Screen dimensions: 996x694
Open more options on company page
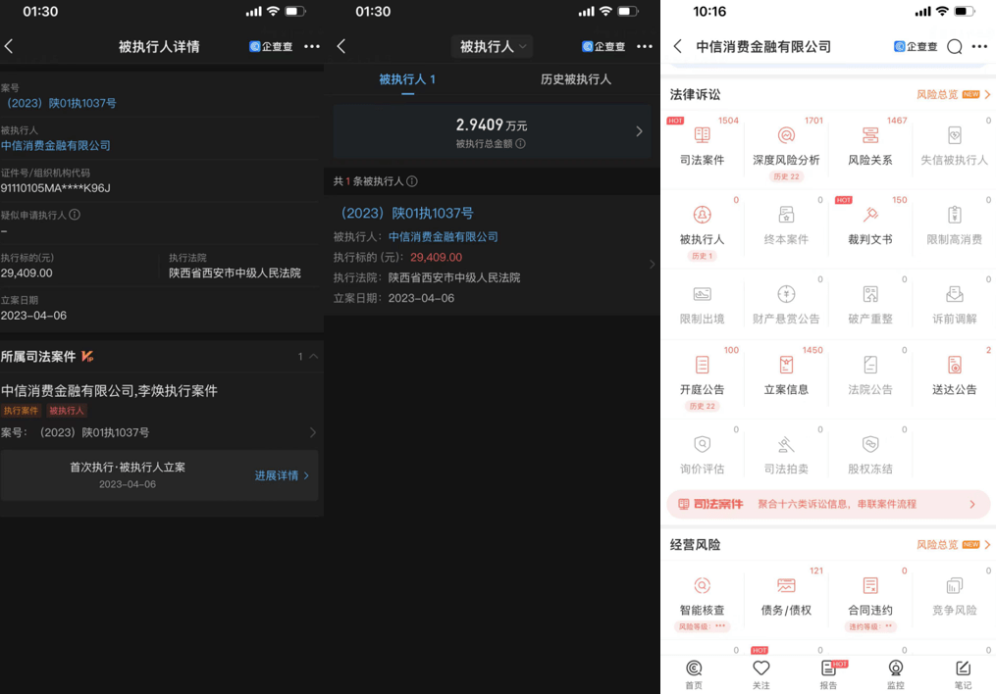pos(979,46)
